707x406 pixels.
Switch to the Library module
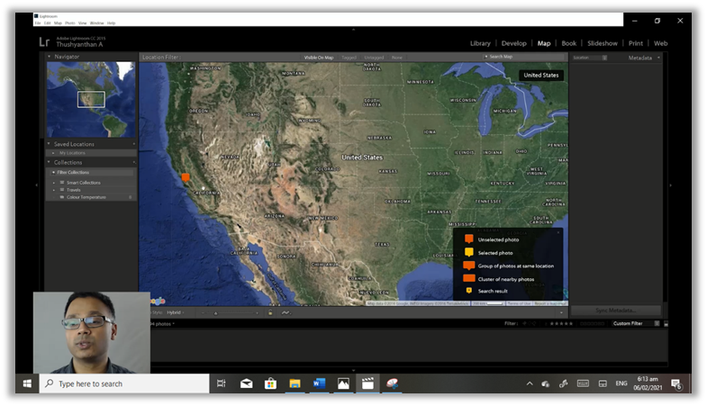pos(480,43)
